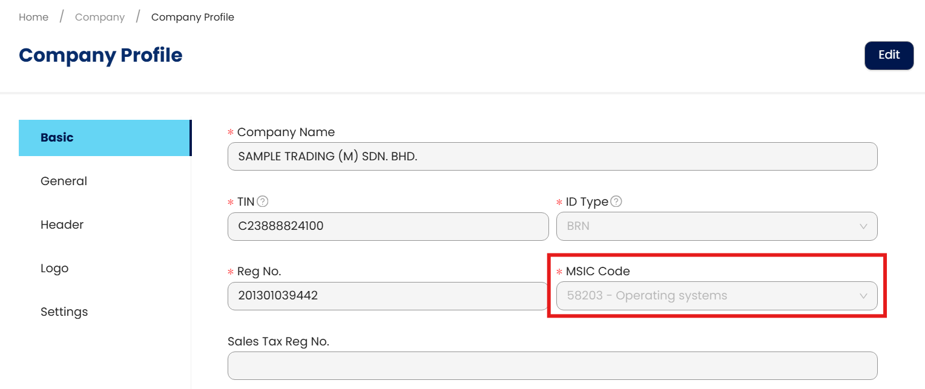Open the General tab in sidebar

(64, 181)
